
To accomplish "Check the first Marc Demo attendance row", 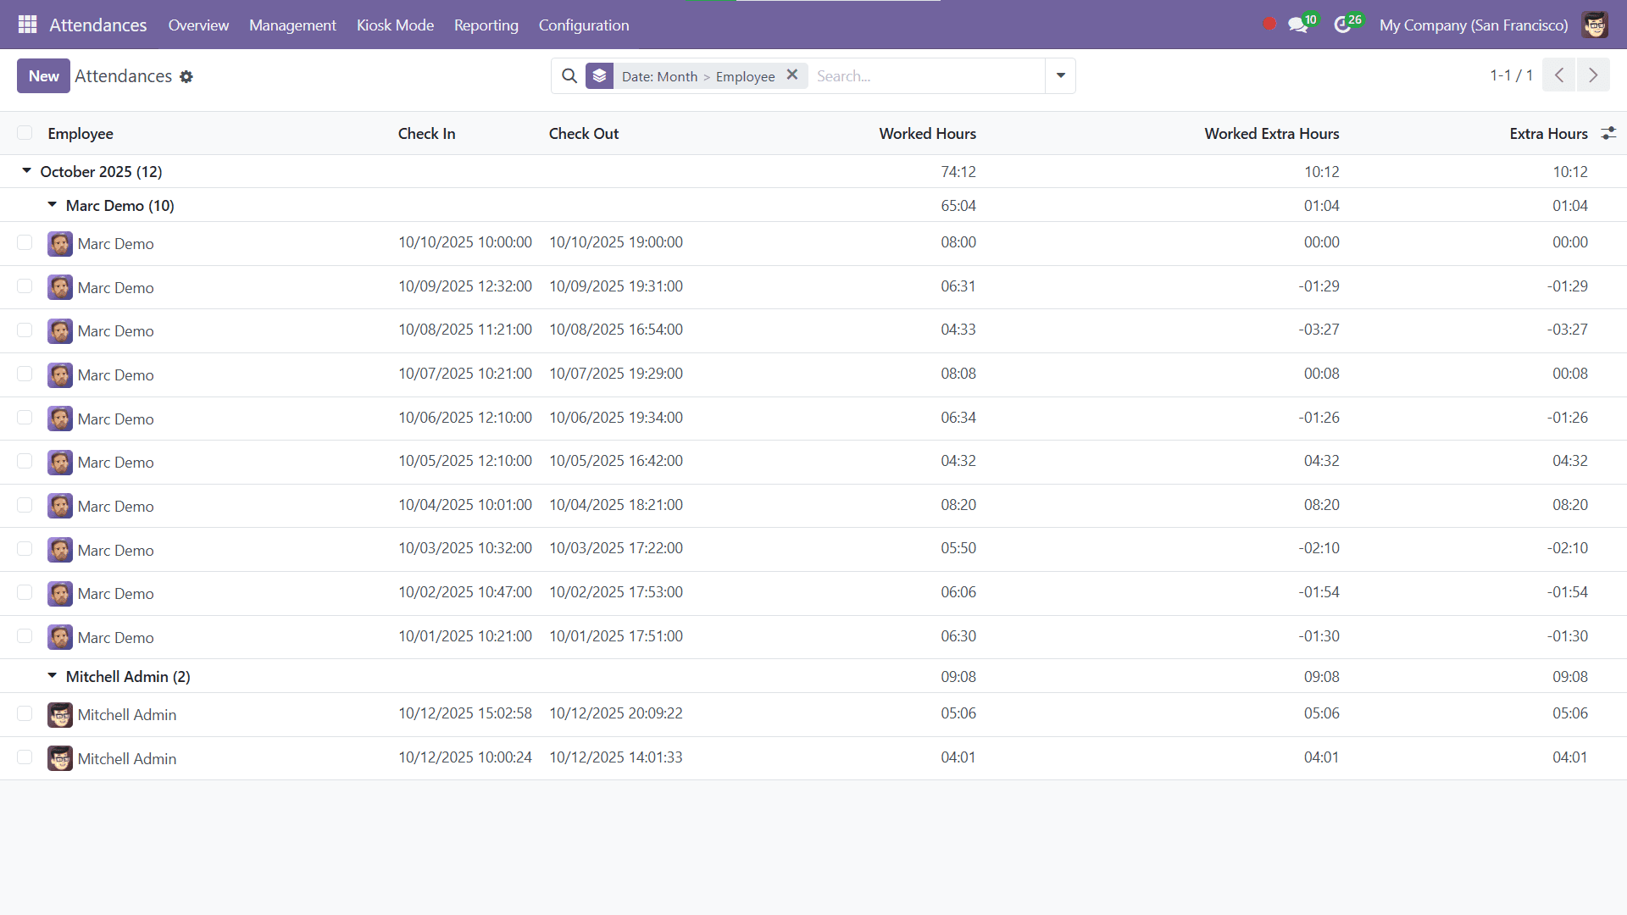I will 25,242.
